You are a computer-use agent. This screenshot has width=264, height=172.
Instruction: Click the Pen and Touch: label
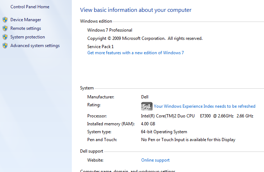coord(102,140)
